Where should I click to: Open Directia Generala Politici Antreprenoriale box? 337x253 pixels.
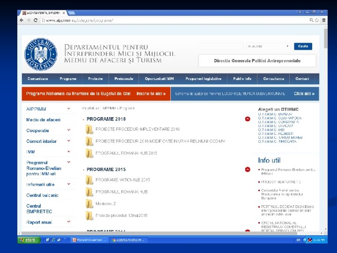click(x=257, y=60)
